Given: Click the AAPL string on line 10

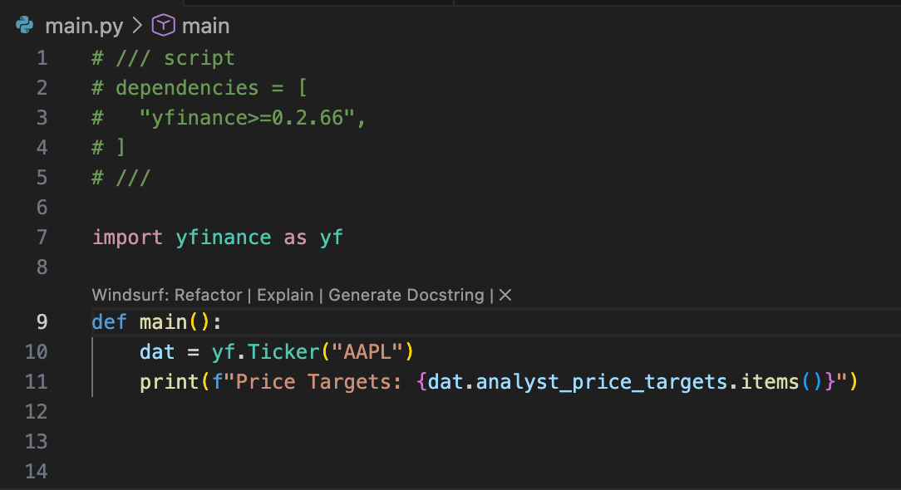Looking at the screenshot, I should tap(367, 351).
